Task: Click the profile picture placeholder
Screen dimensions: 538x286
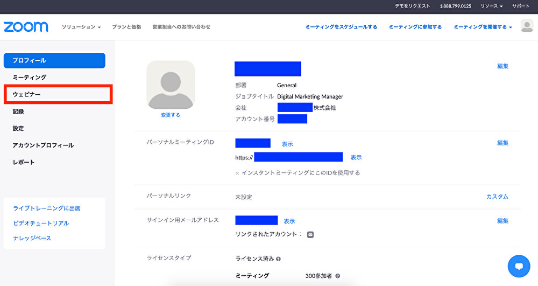Action: pos(171,85)
